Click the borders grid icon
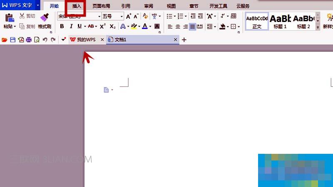This screenshot has height=187, width=333. click(233, 27)
